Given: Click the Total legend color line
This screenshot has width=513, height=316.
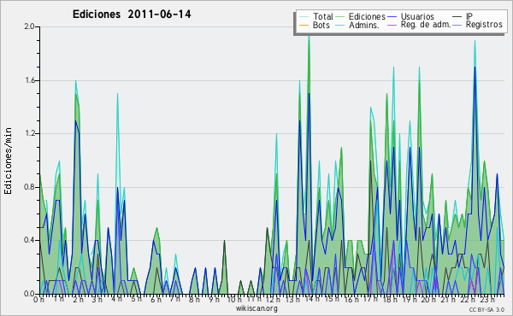Looking at the screenshot, I should click(x=304, y=17).
